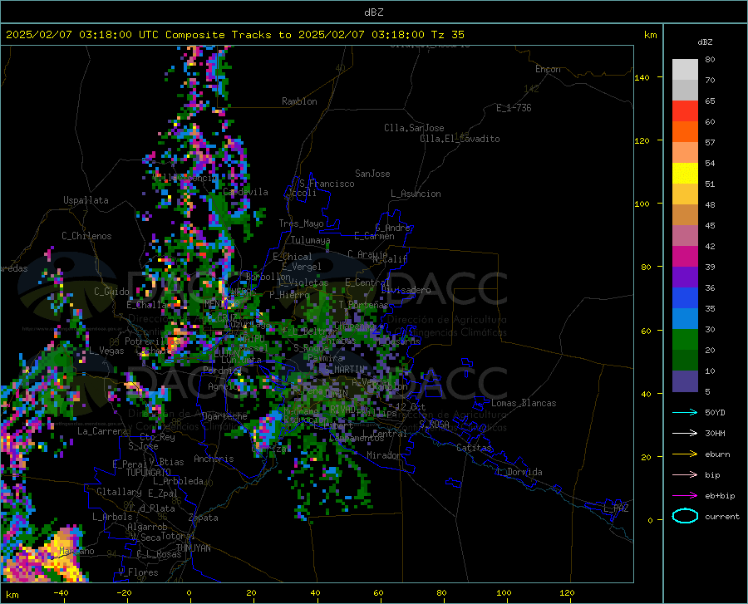Click the 120 km horizontal axis tick

click(567, 592)
